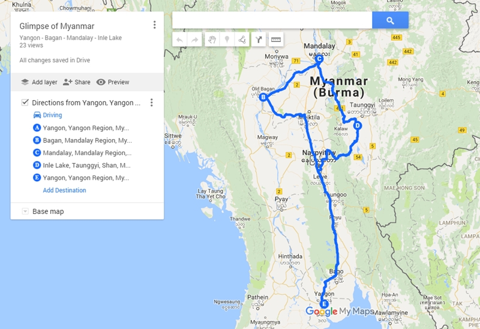Select the add directions tool
Screen dimensions: 480x329
point(259,40)
